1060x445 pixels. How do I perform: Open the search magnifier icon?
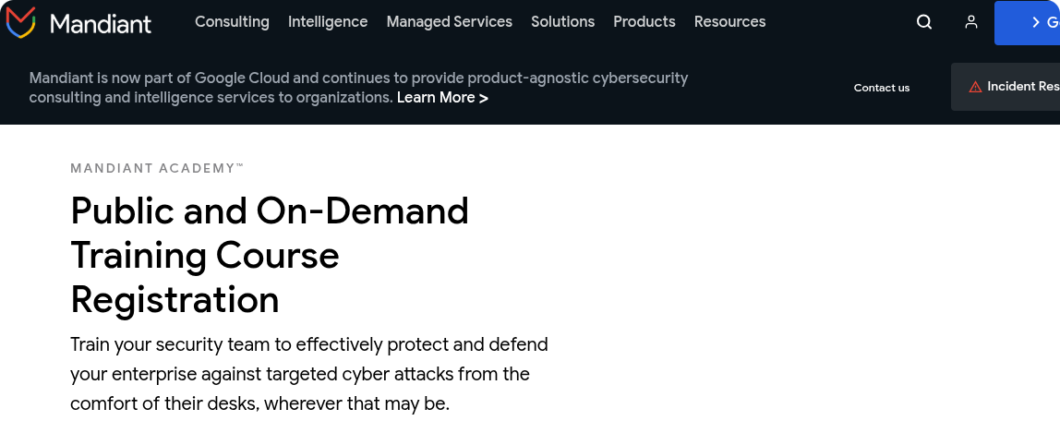pyautogui.click(x=924, y=22)
